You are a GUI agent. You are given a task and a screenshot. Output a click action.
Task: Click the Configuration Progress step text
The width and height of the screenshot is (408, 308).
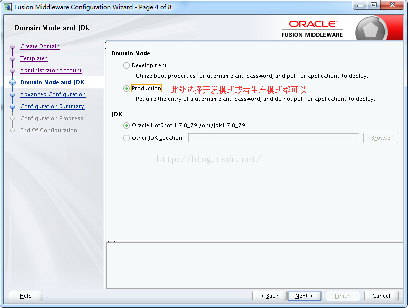(52, 118)
